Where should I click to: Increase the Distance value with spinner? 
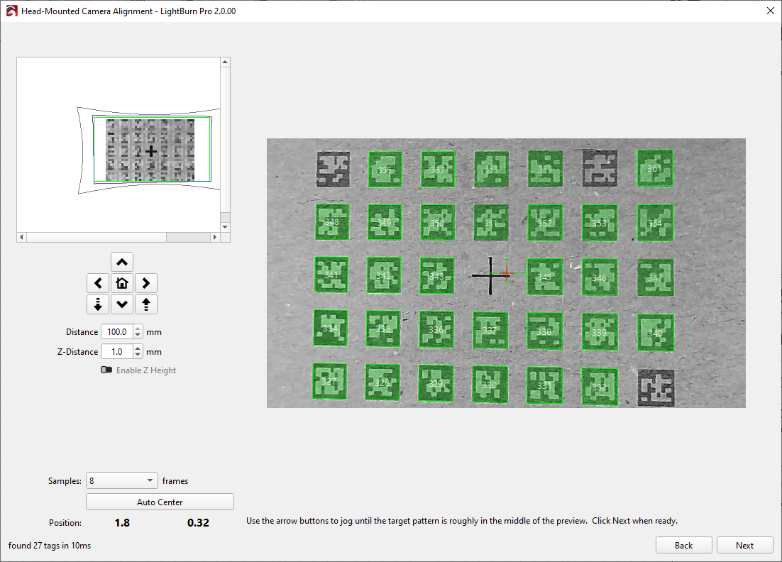[138, 329]
